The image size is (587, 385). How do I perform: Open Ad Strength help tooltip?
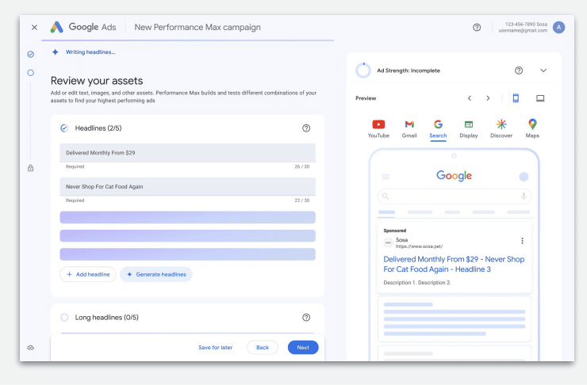(x=519, y=71)
